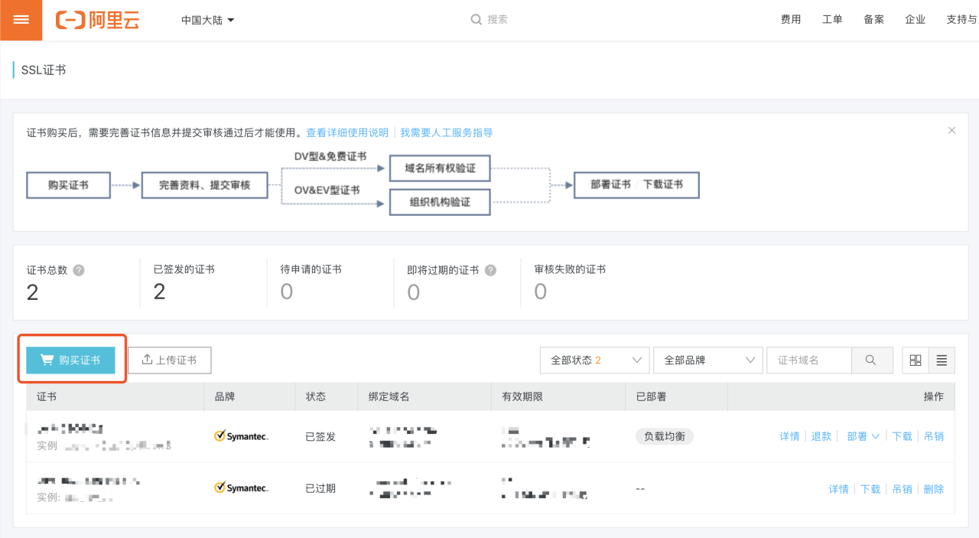The image size is (979, 538).
Task: Open the 全部状态 filter dropdown
Action: [x=595, y=360]
